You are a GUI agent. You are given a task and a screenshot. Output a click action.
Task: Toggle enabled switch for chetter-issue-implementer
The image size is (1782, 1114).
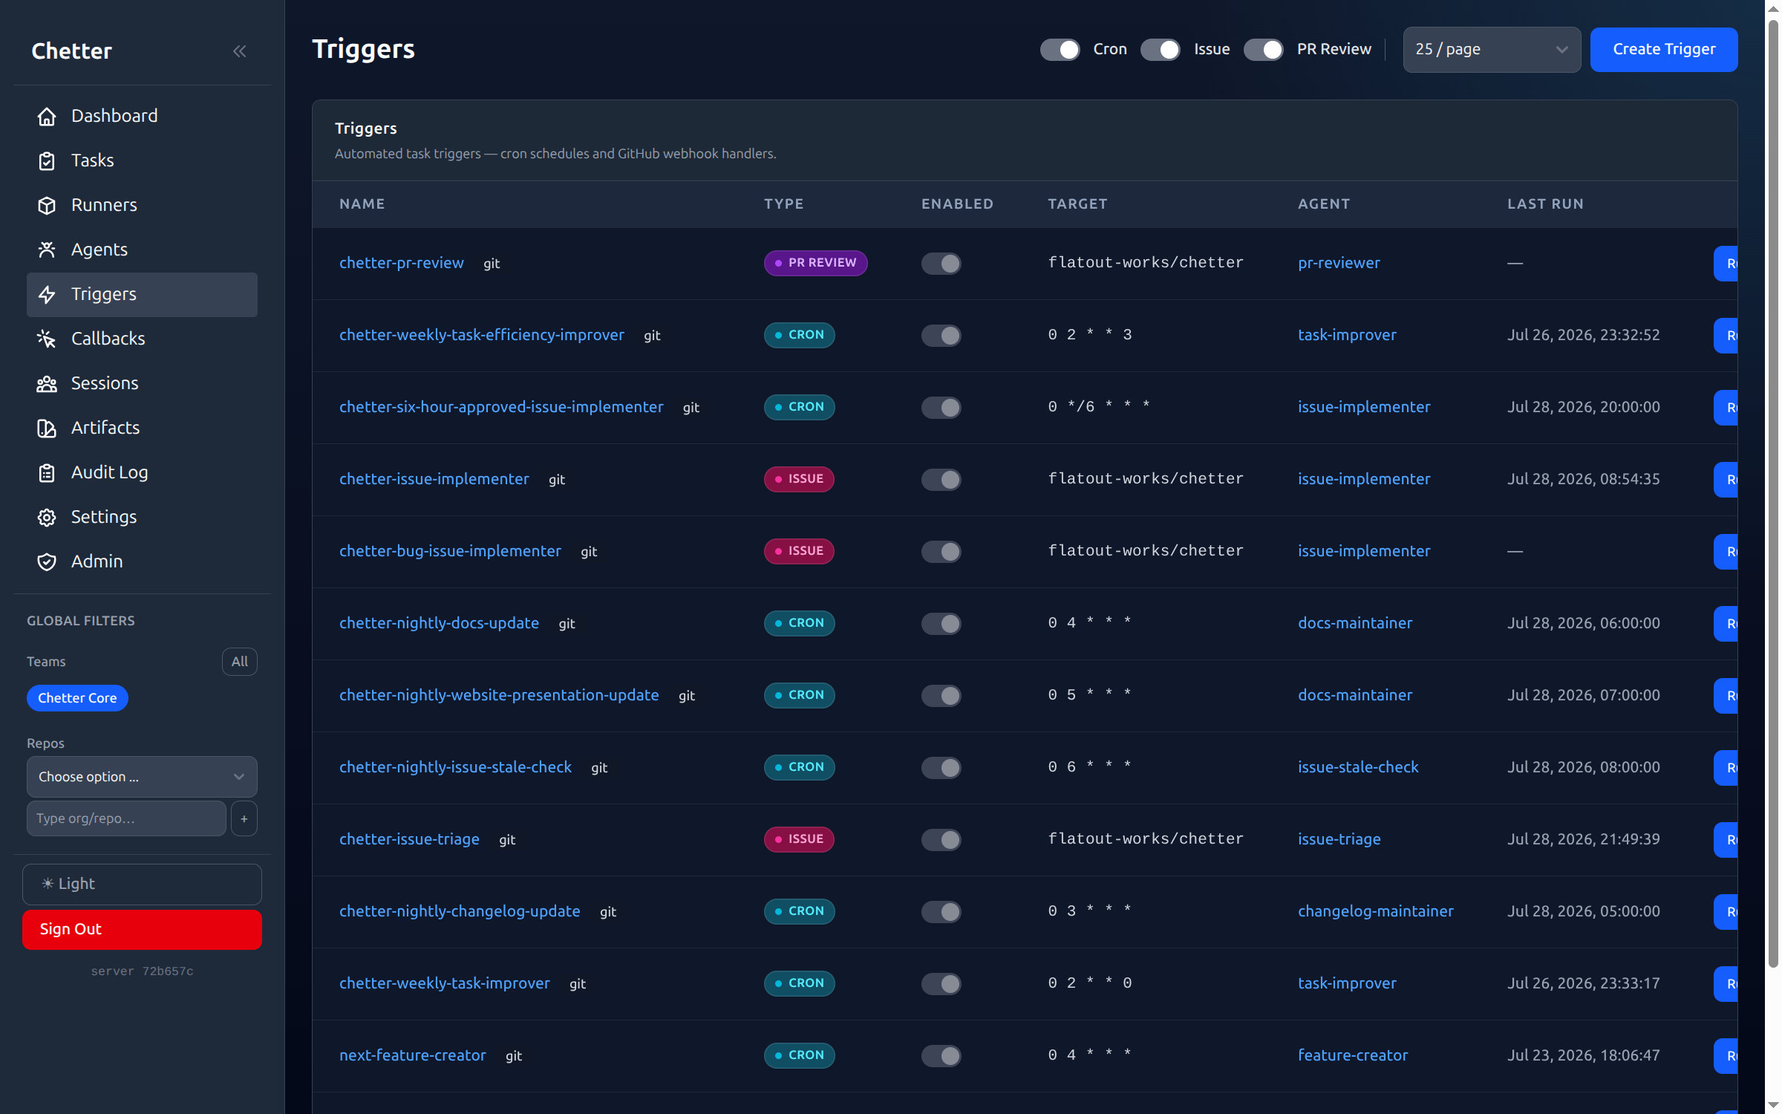(x=941, y=480)
